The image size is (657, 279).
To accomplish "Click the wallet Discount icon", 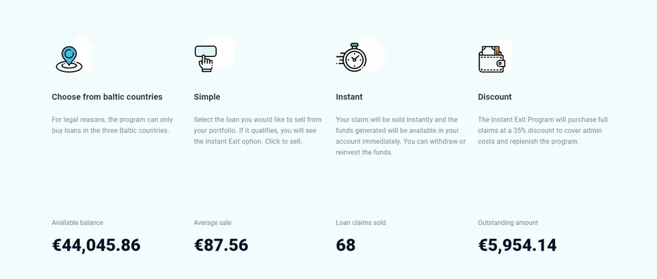I will (492, 59).
